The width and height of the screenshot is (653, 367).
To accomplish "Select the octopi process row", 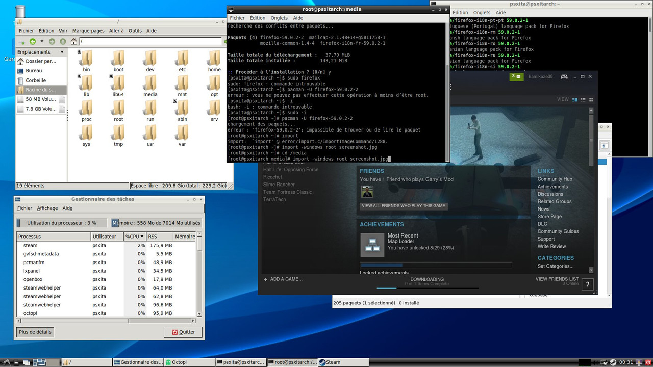I will tap(106, 313).
